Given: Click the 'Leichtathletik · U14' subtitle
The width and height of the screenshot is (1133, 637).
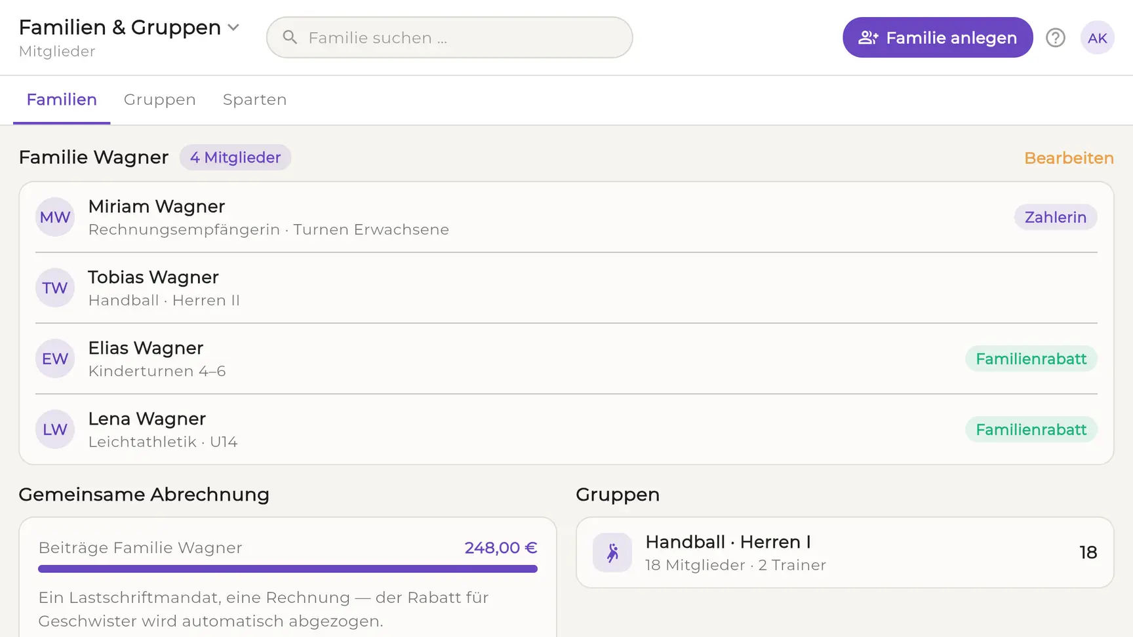Looking at the screenshot, I should click(x=163, y=442).
